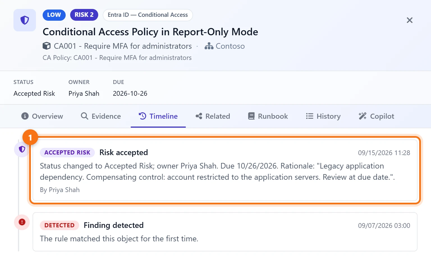
Task: Click "CA Policy: CA001" subtitle line
Action: click(x=117, y=58)
